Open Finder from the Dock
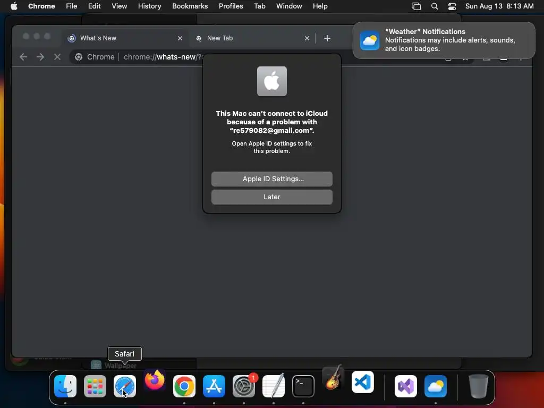Image resolution: width=544 pixels, height=408 pixels. (x=65, y=386)
